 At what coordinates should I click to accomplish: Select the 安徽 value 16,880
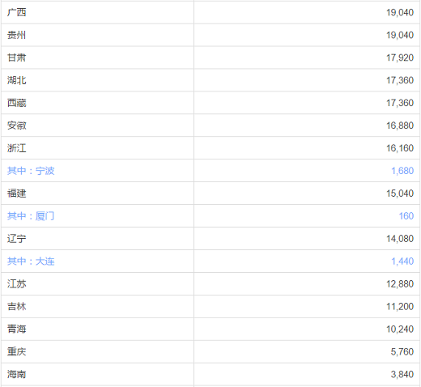coord(400,125)
